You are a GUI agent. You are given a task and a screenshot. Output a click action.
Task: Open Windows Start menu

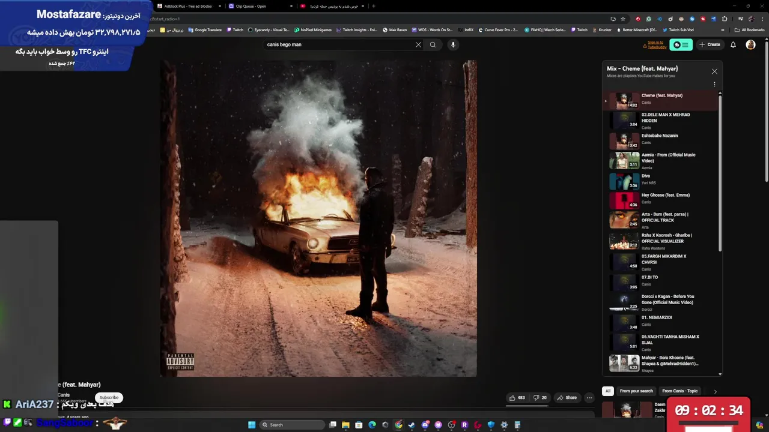tap(252, 425)
